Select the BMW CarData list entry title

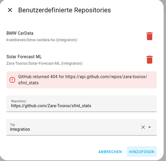click(x=20, y=33)
